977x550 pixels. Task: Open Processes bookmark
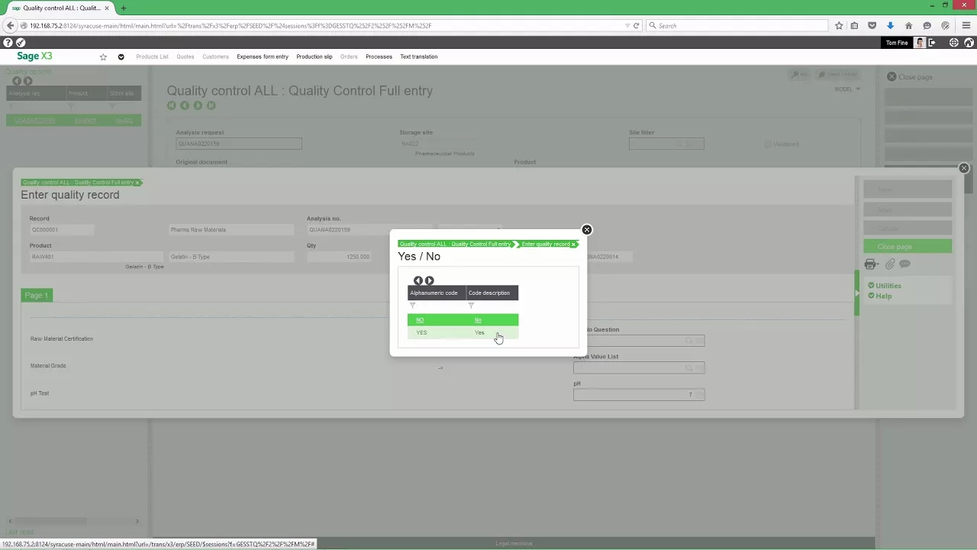[379, 57]
